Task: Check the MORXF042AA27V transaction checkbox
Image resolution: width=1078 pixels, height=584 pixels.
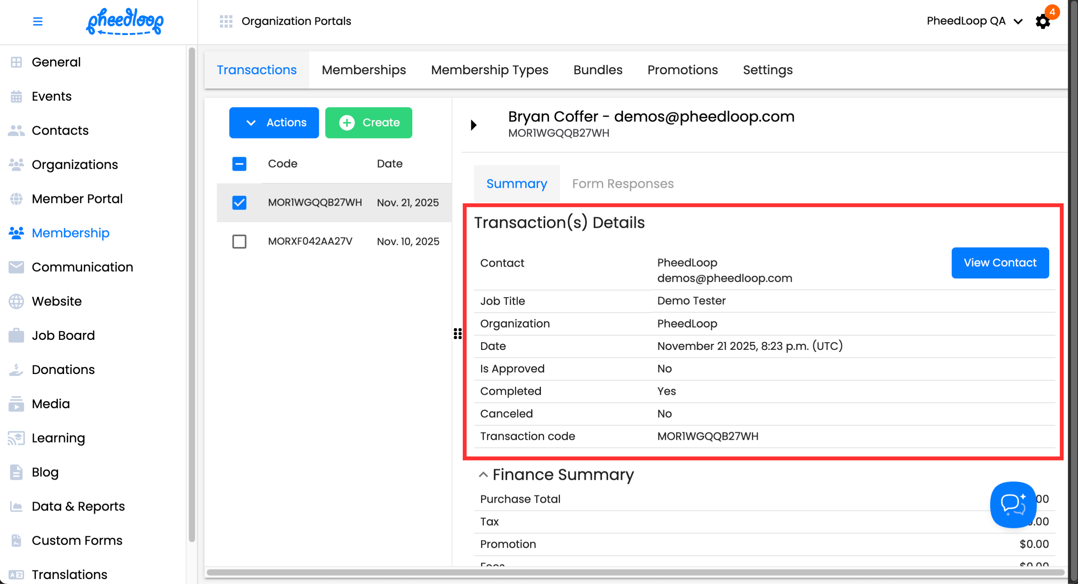Action: coord(240,241)
